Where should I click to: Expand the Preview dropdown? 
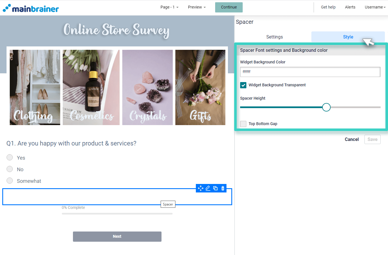pyautogui.click(x=196, y=7)
